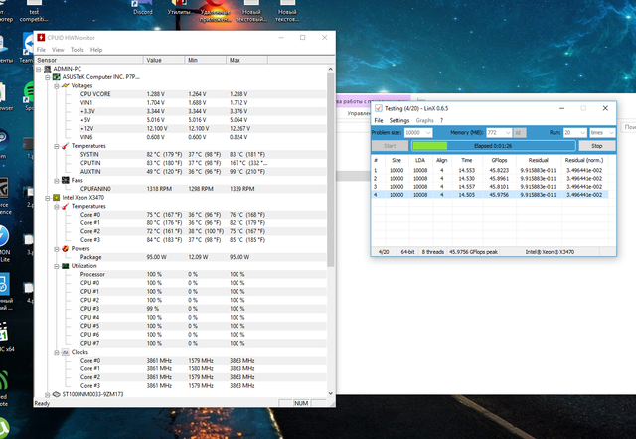Click the HWMonitor title bar app icon
This screenshot has width=636, height=439.
click(41, 38)
